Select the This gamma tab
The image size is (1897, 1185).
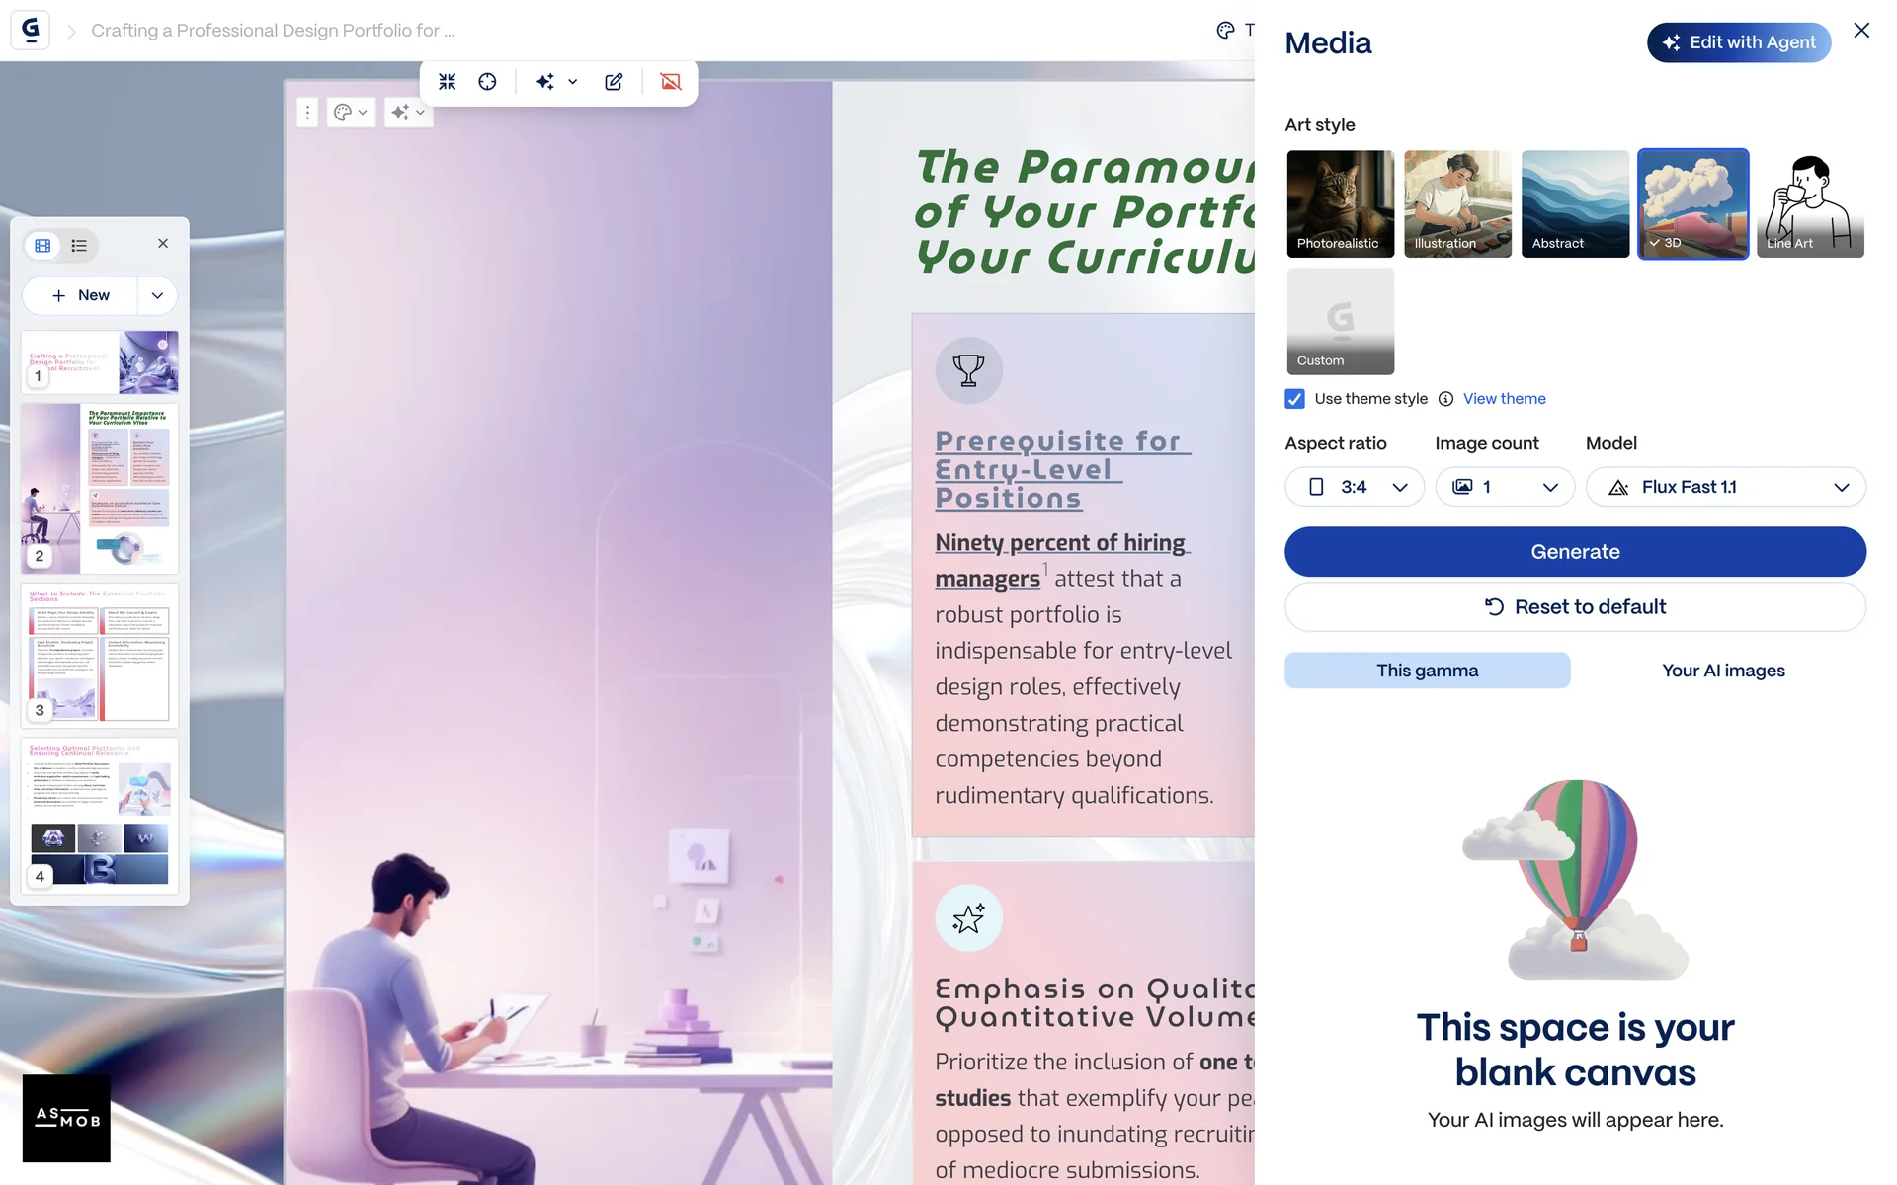tap(1427, 671)
